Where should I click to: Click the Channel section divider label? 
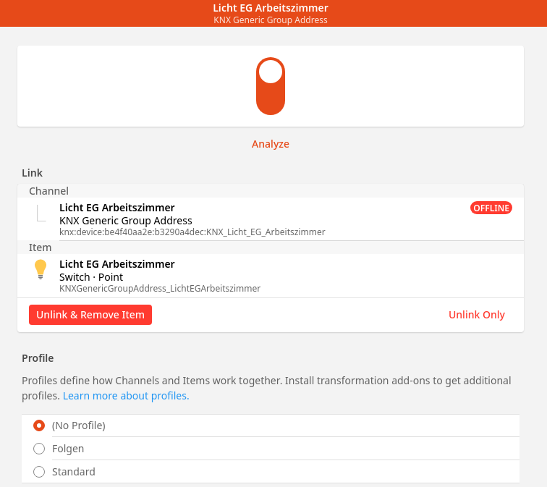tap(48, 191)
